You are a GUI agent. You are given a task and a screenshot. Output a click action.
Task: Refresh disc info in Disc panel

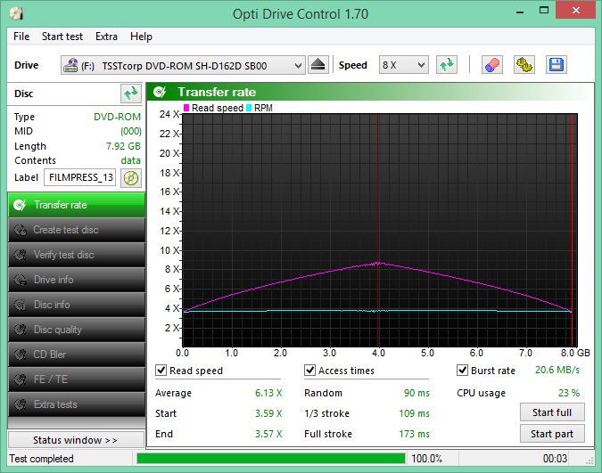click(131, 93)
